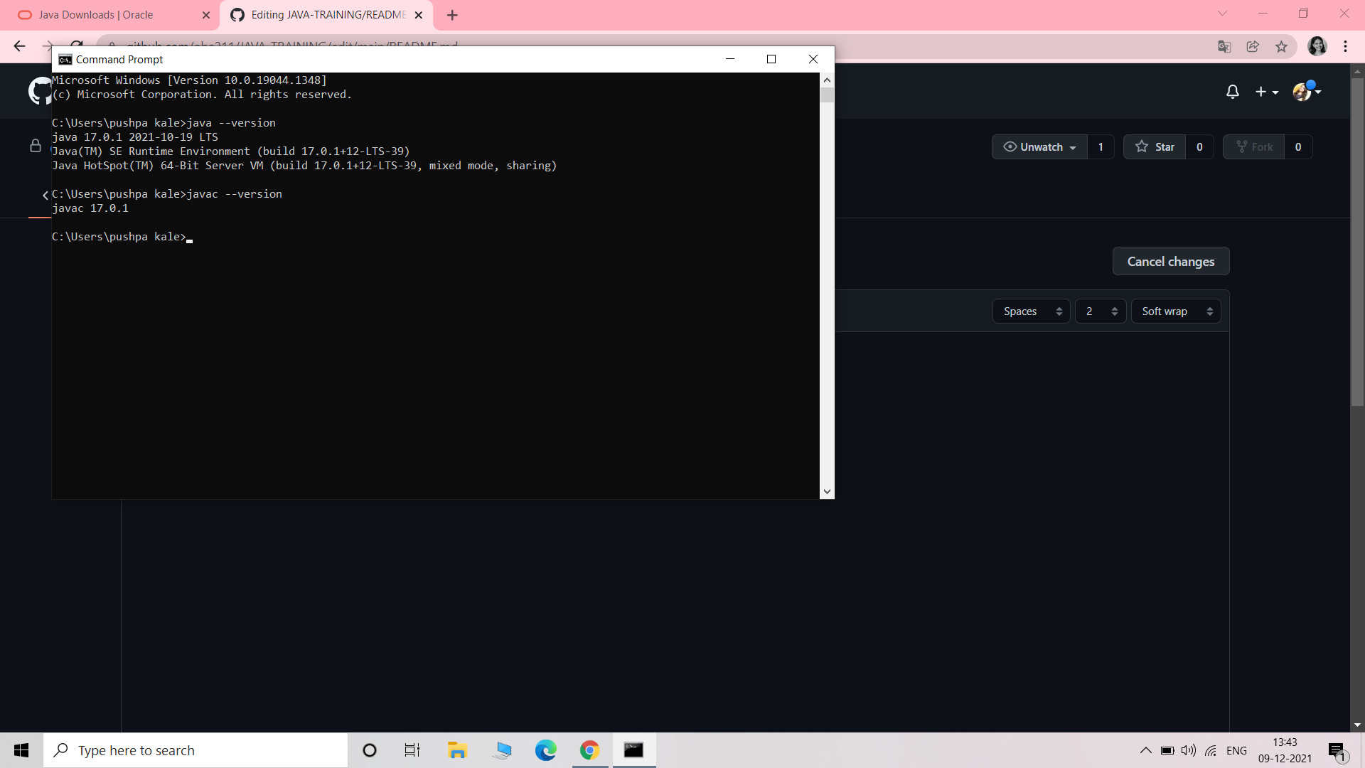Click the GitHub notifications bell icon
This screenshot has width=1365, height=768.
[x=1233, y=92]
